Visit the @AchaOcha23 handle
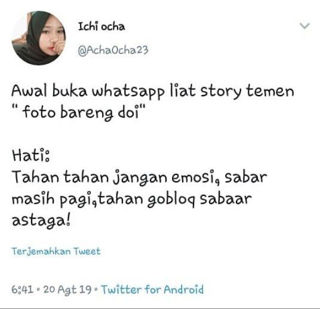Image resolution: width=320 pixels, height=309 pixels. 113,50
